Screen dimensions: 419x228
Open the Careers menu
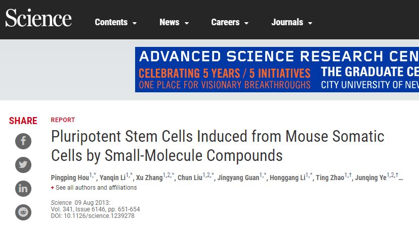[225, 22]
